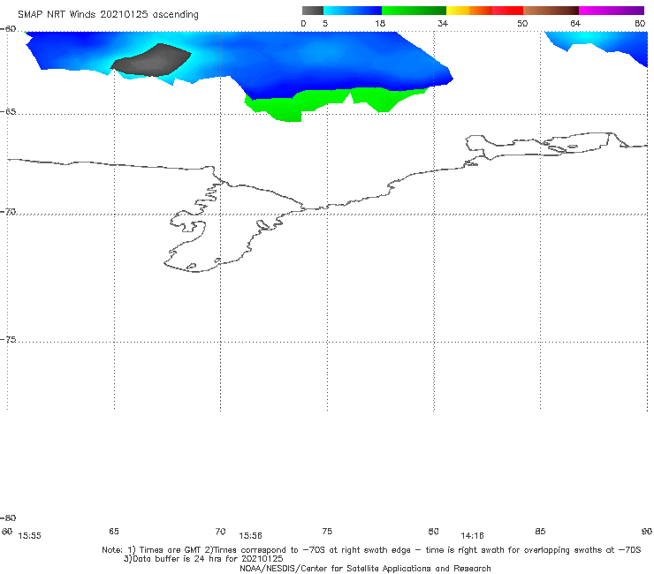Click the bottom longitude label "90"
The height and width of the screenshot is (574, 654).
pos(647,532)
